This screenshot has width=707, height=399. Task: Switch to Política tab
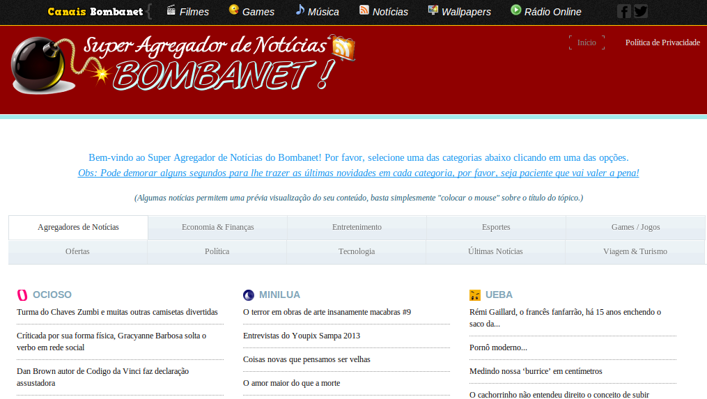[x=217, y=251]
